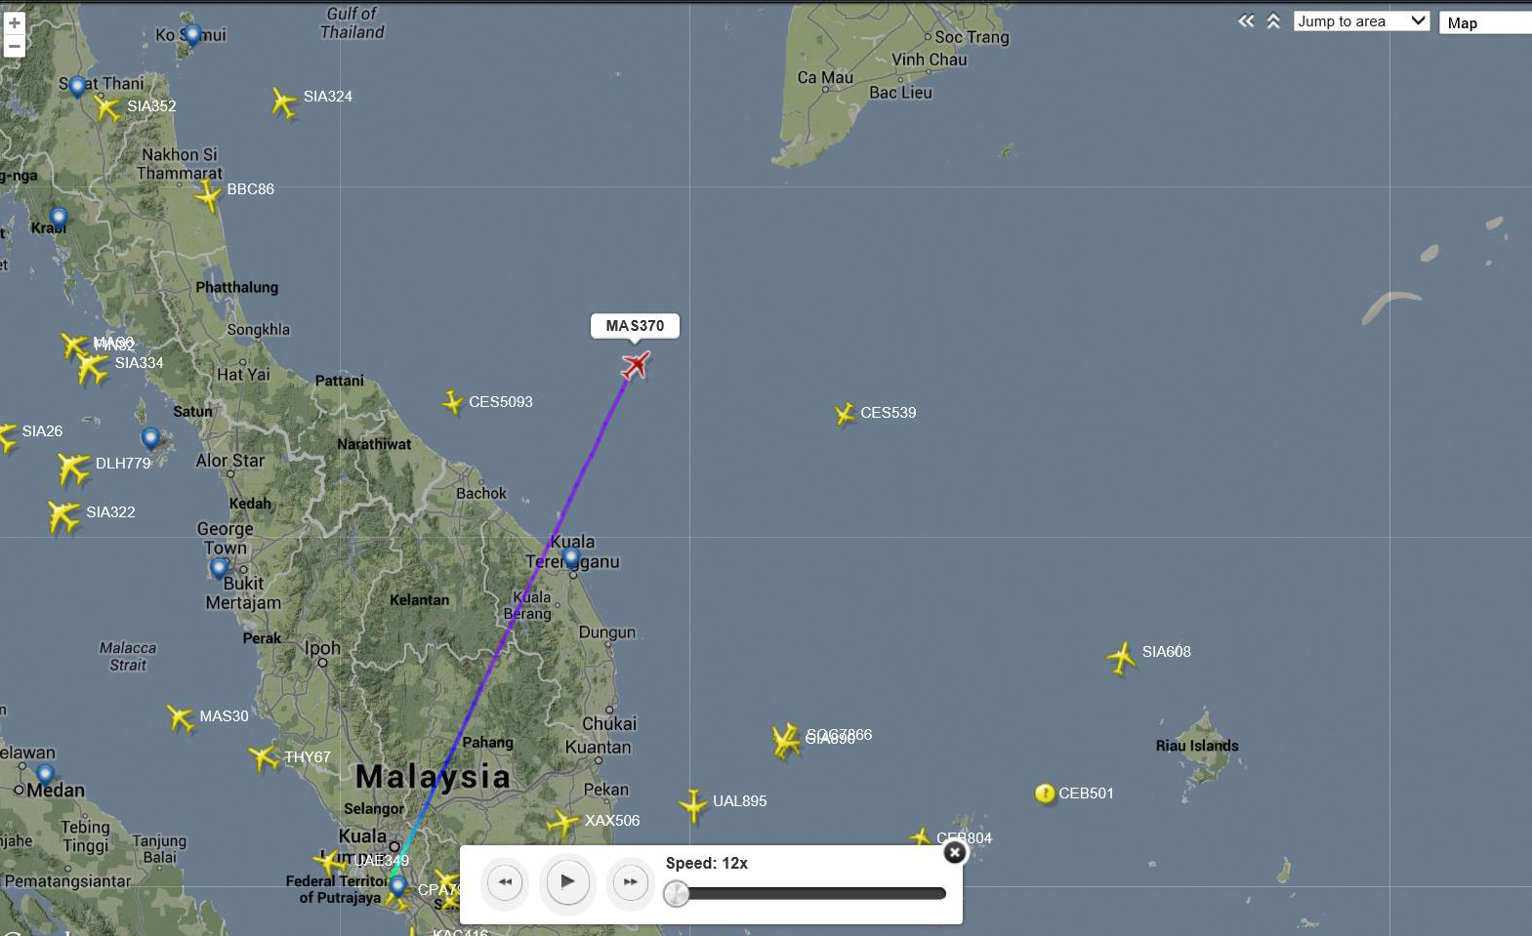The height and width of the screenshot is (936, 1532).
Task: Select the CES539 plane icon
Action: (845, 414)
